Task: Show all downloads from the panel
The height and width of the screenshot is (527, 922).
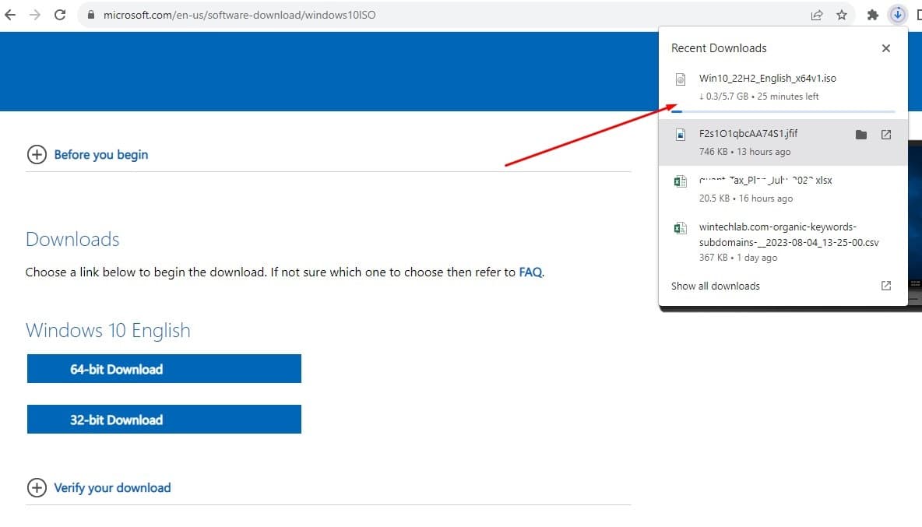Action: click(715, 286)
